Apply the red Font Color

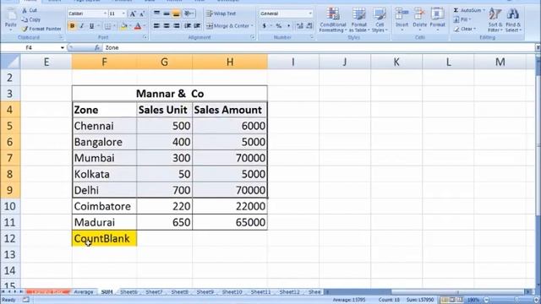[138, 26]
